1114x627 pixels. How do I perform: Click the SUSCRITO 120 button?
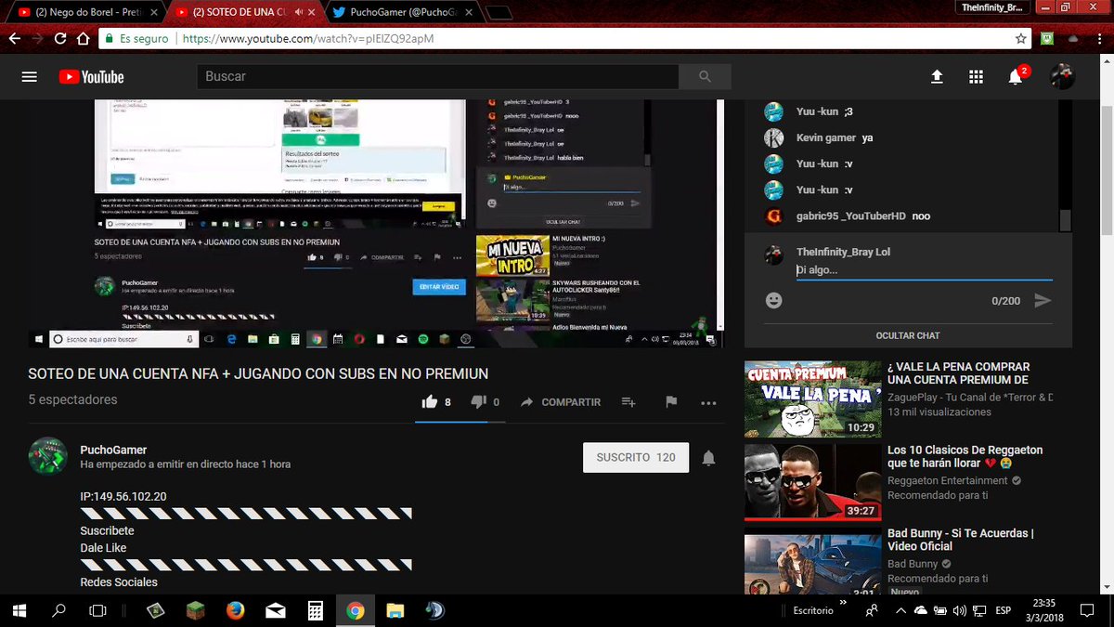click(636, 458)
